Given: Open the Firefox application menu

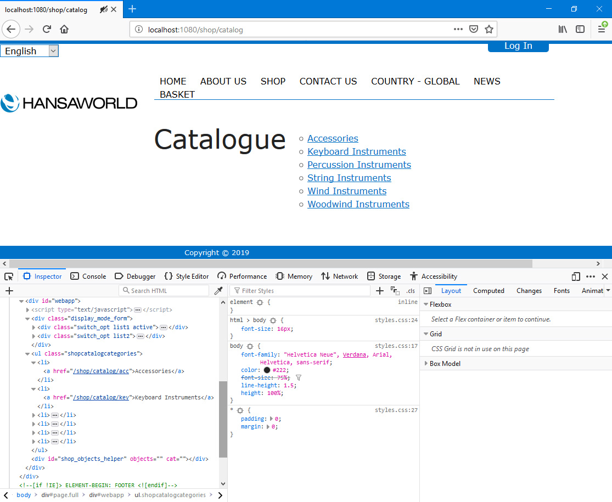Looking at the screenshot, I should point(602,29).
